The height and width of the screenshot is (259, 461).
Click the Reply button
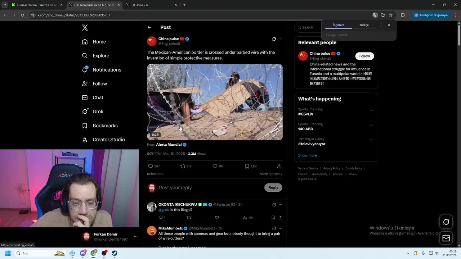point(273,187)
